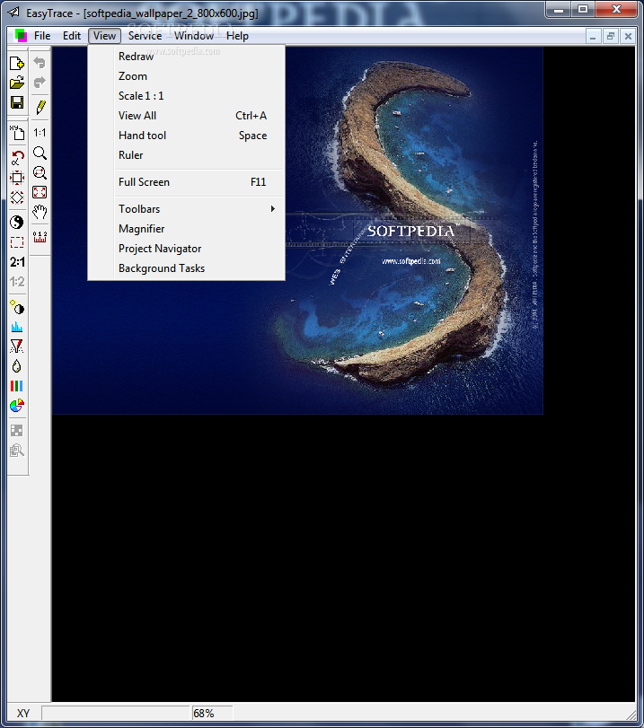The width and height of the screenshot is (644, 728).
Task: Open the Help menu
Action: pyautogui.click(x=237, y=36)
